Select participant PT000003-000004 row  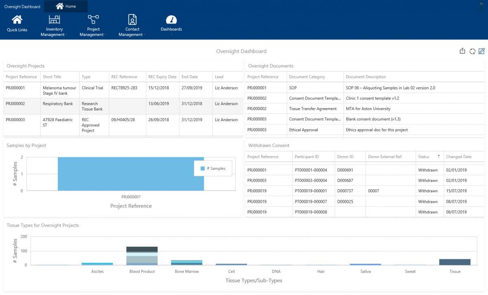click(x=365, y=180)
